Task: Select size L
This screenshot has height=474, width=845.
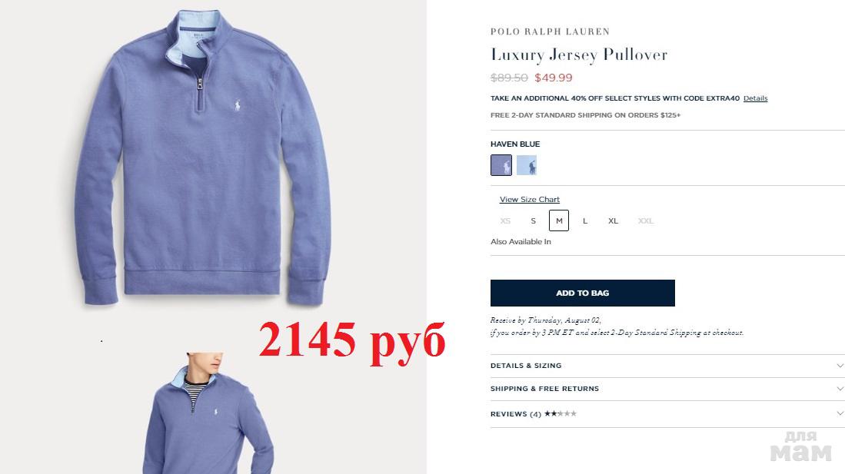Action: 584,220
